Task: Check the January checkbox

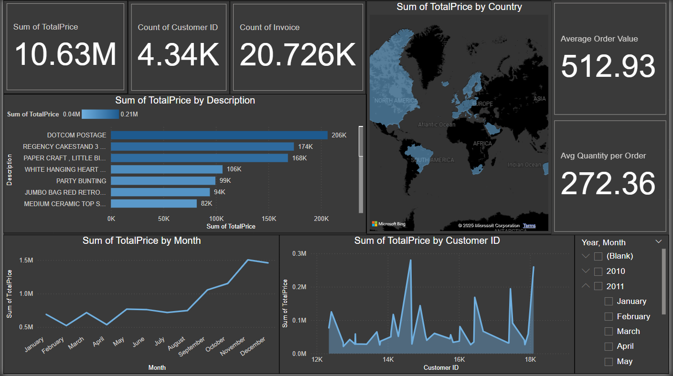Action: click(x=609, y=301)
